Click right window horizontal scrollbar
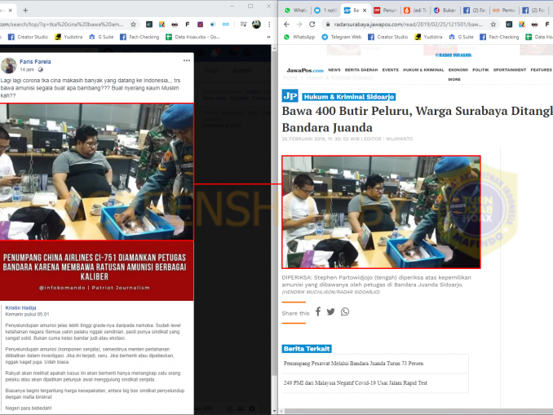 tap(418, 411)
